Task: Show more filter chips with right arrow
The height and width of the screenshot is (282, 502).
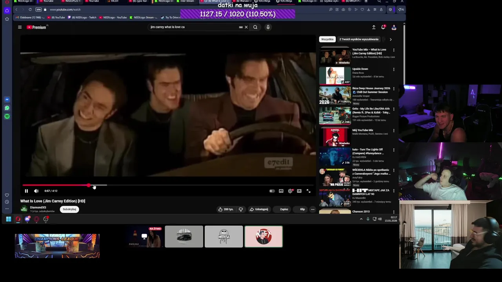Action: click(x=391, y=39)
